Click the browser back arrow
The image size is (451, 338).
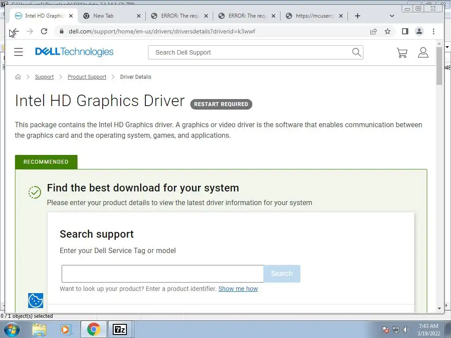click(15, 31)
